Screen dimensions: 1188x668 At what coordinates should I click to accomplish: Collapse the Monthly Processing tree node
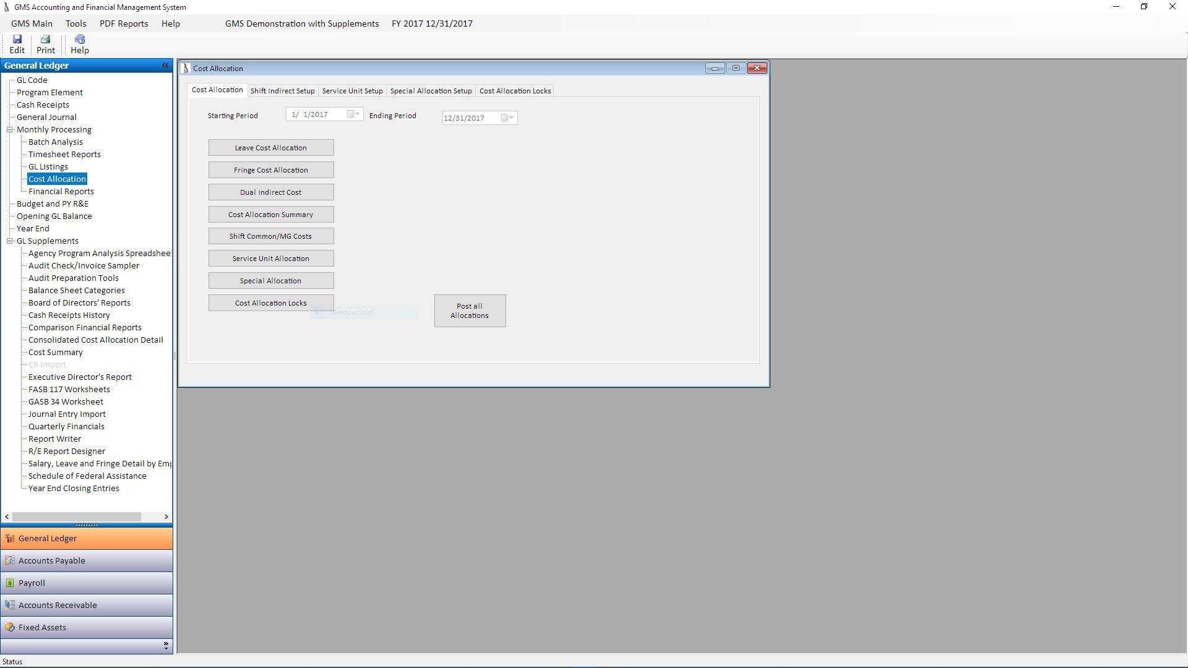(x=10, y=130)
